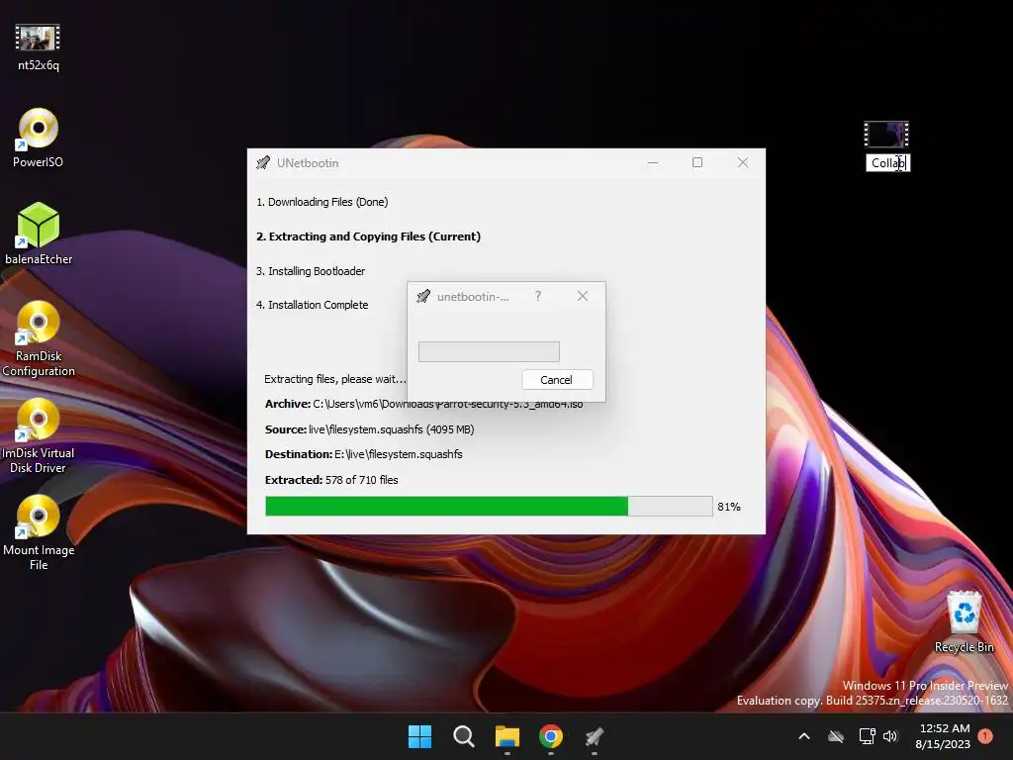Open File Explorer from taskbar
The width and height of the screenshot is (1013, 760).
pos(507,736)
